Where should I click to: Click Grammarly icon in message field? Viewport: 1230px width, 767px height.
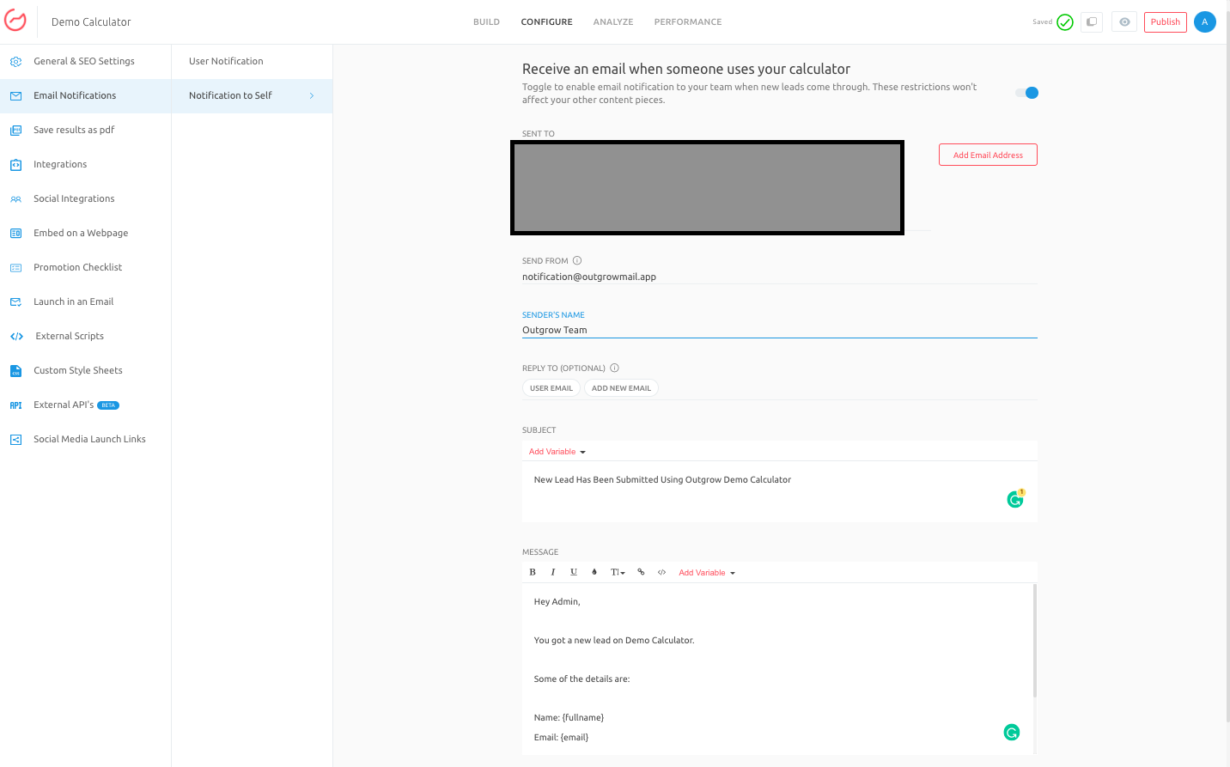[1012, 733]
